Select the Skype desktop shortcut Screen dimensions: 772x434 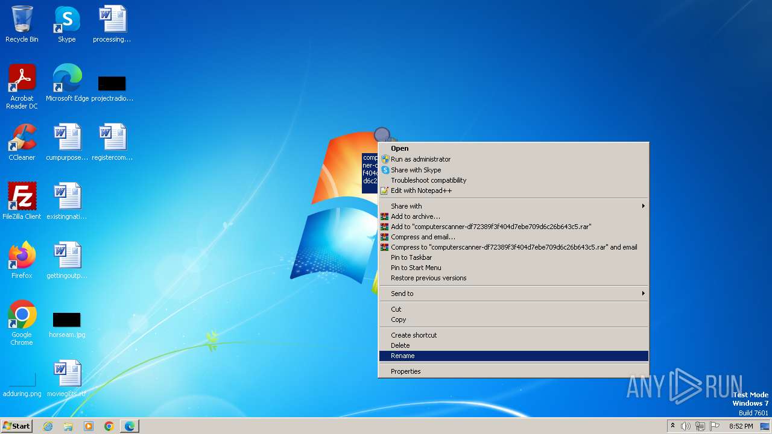(66, 24)
